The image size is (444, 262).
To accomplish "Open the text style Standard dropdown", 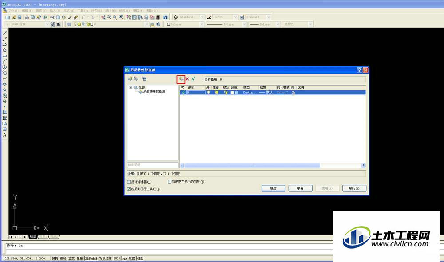I will pyautogui.click(x=202, y=17).
